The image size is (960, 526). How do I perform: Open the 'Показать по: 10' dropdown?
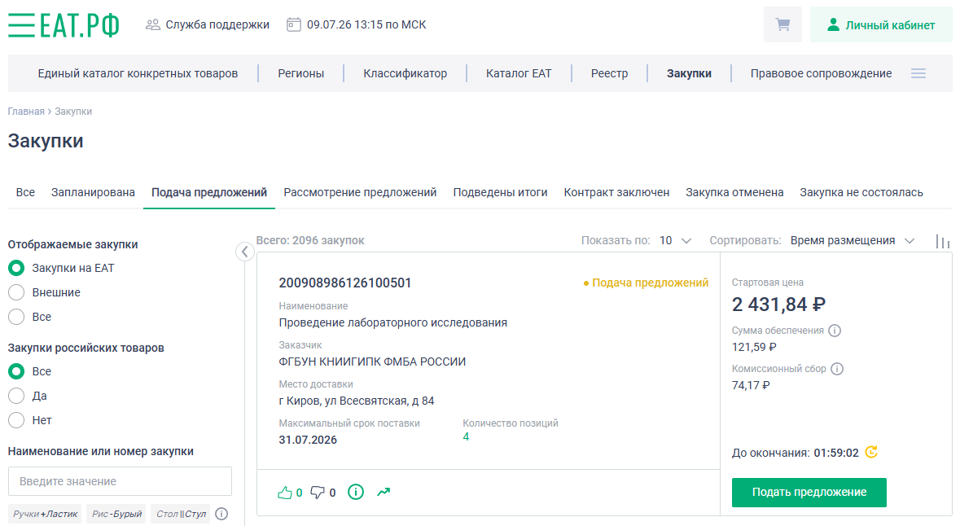pyautogui.click(x=675, y=241)
